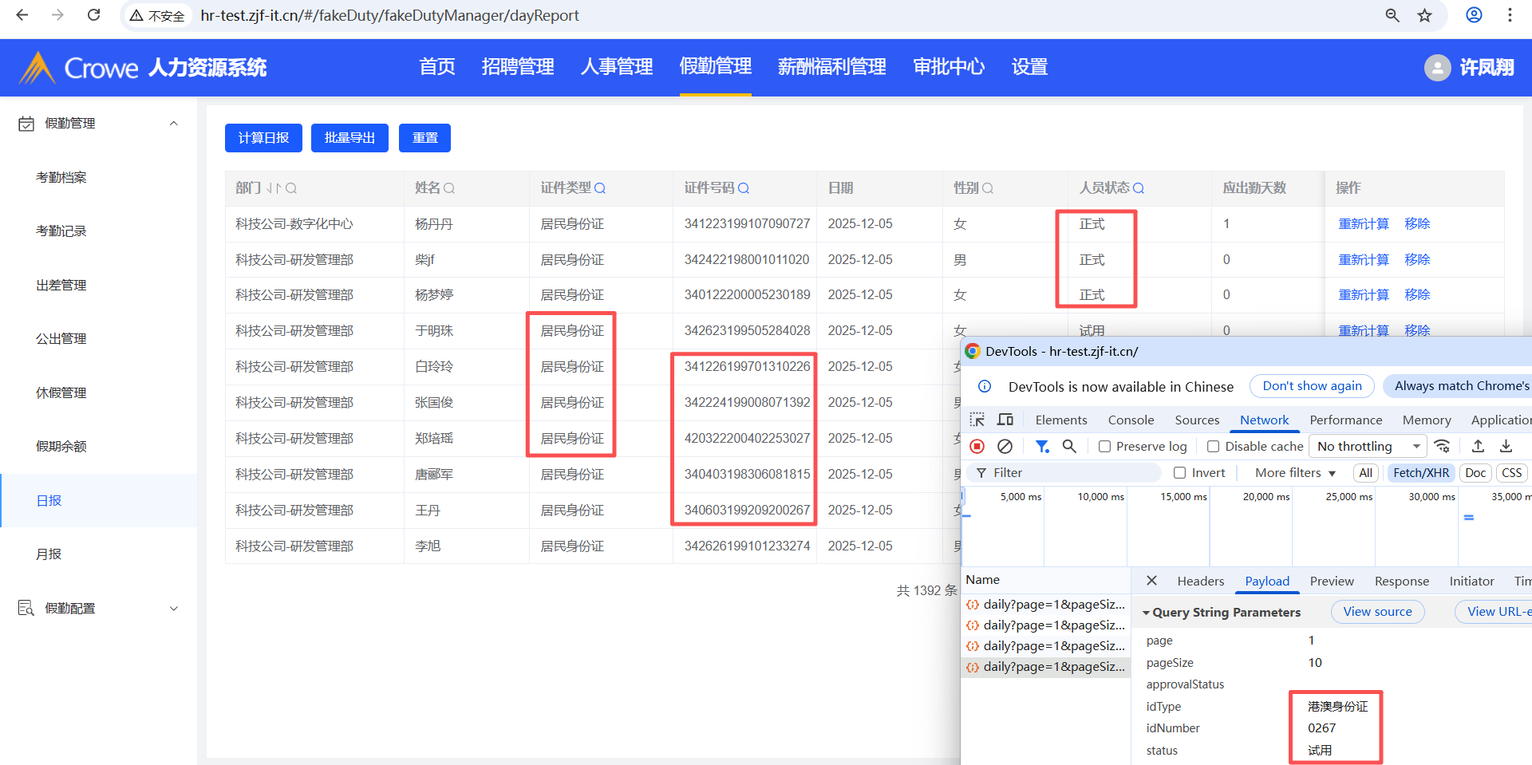The height and width of the screenshot is (765, 1532).
Task: Stop recording network log
Action: point(977,447)
